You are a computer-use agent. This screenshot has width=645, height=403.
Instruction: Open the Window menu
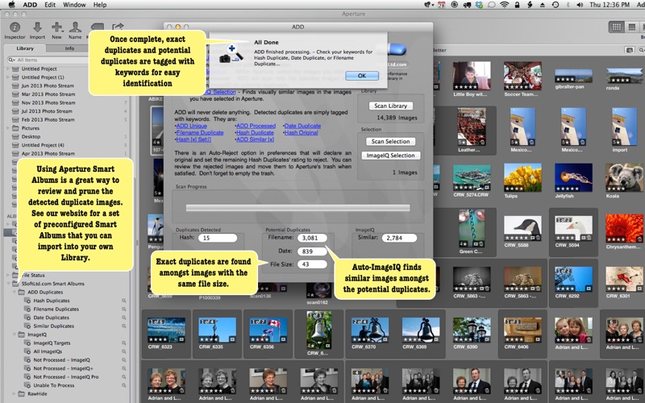[74, 5]
